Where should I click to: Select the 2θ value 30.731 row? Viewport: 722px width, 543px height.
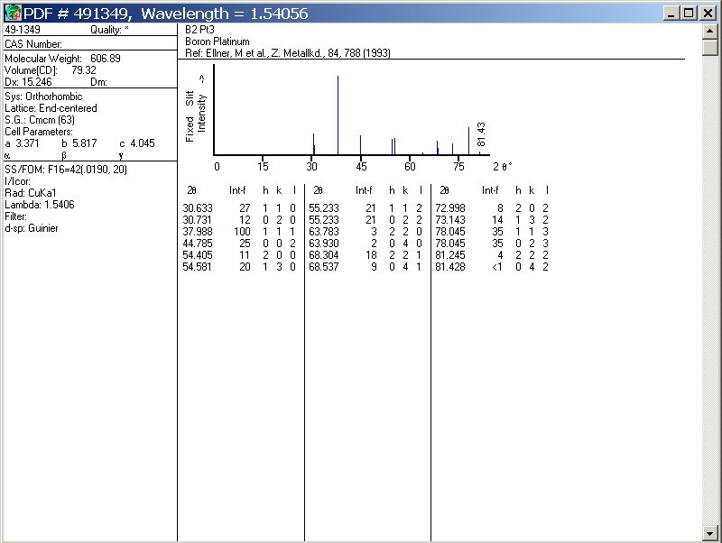239,220
